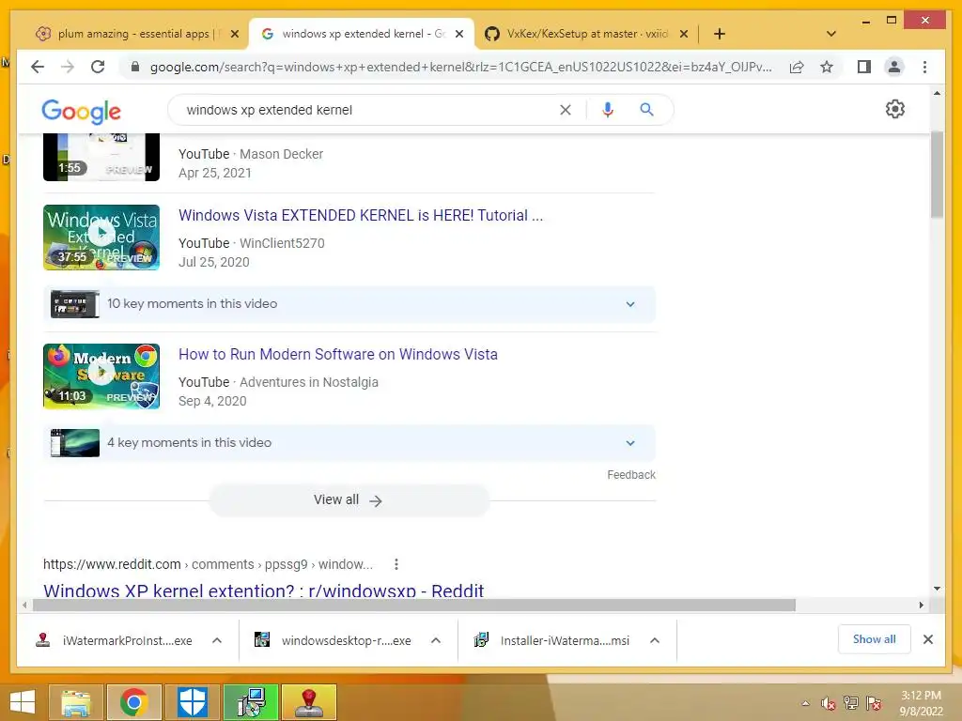Viewport: 962px width, 721px height.
Task: Bookmark this page with the star
Action: pos(827,67)
